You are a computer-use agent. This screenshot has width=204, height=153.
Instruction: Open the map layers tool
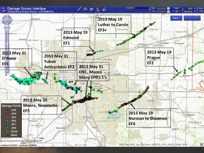point(92,9)
